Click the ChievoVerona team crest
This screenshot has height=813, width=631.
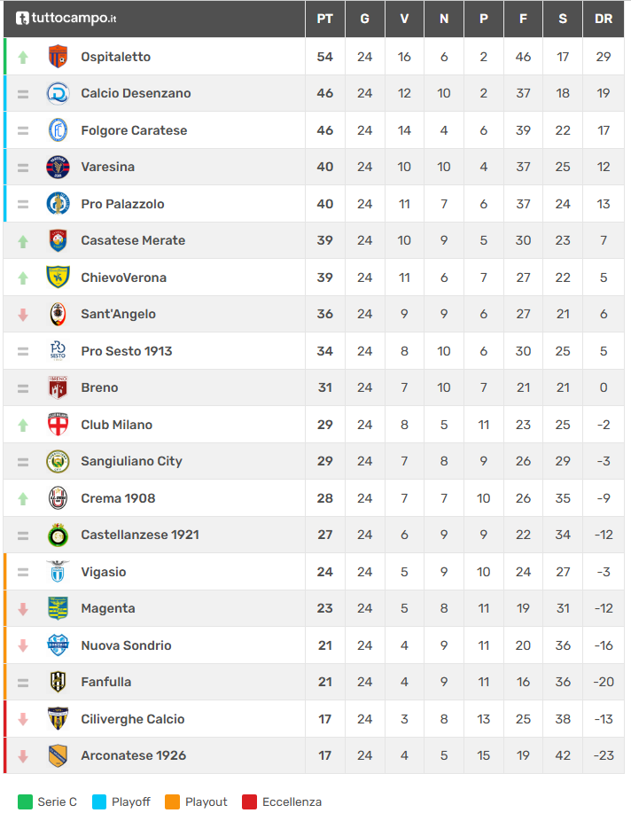[x=58, y=278]
